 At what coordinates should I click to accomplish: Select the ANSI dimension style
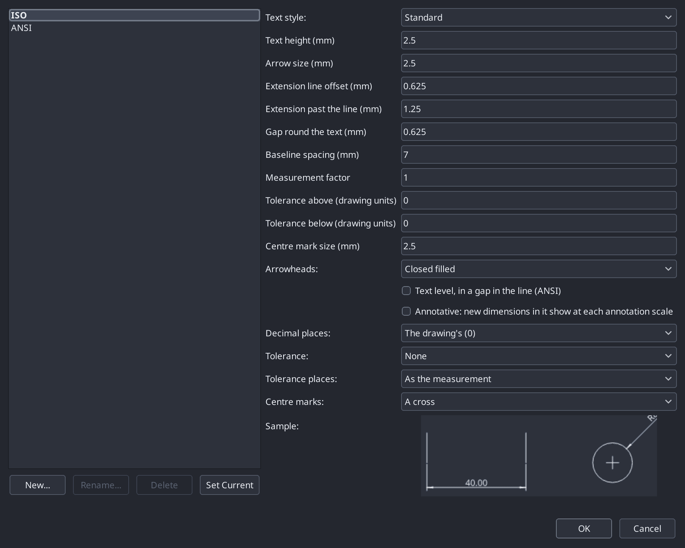[x=135, y=28]
